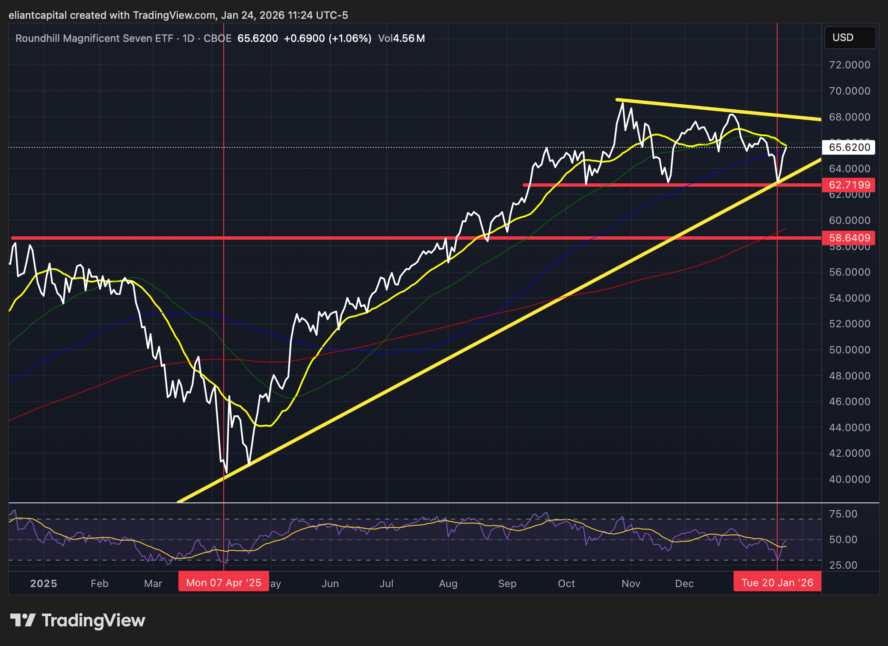Image resolution: width=888 pixels, height=646 pixels.
Task: Click the 40.0000 price axis tick
Action: coord(849,479)
